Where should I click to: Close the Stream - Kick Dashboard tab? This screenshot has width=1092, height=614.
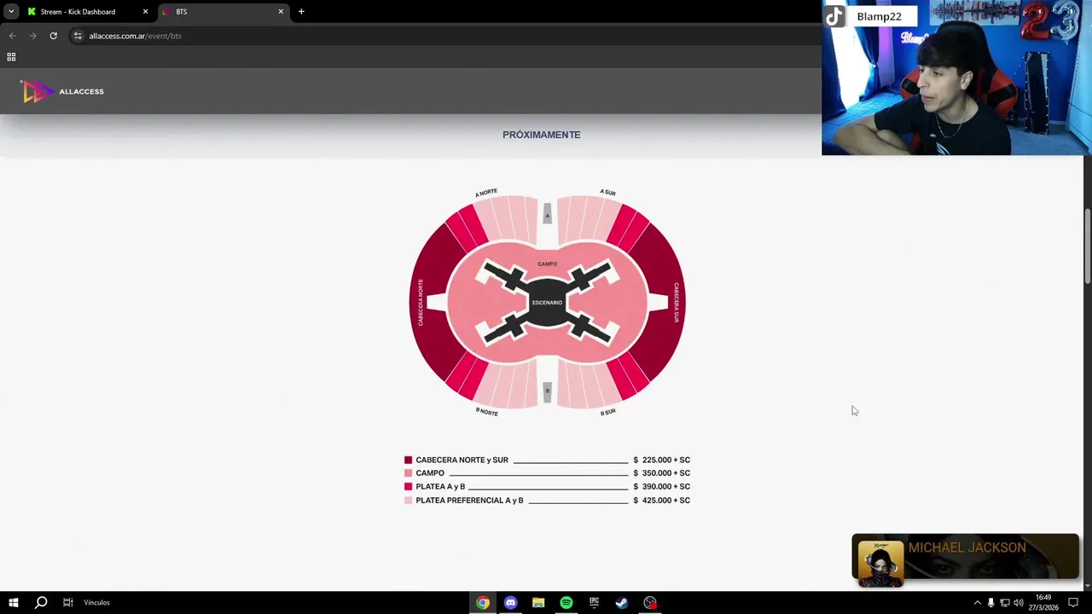pyautogui.click(x=145, y=12)
